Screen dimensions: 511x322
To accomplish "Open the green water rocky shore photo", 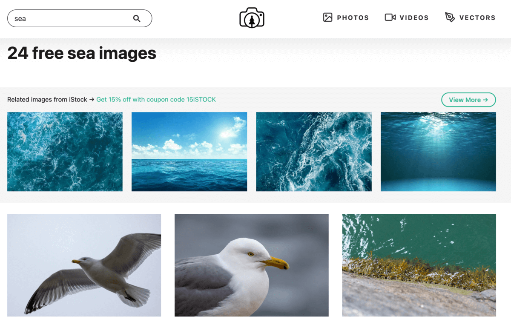I will (x=419, y=265).
